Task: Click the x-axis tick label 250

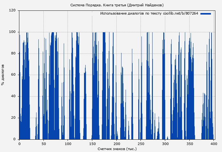Action: tap(141, 144)
